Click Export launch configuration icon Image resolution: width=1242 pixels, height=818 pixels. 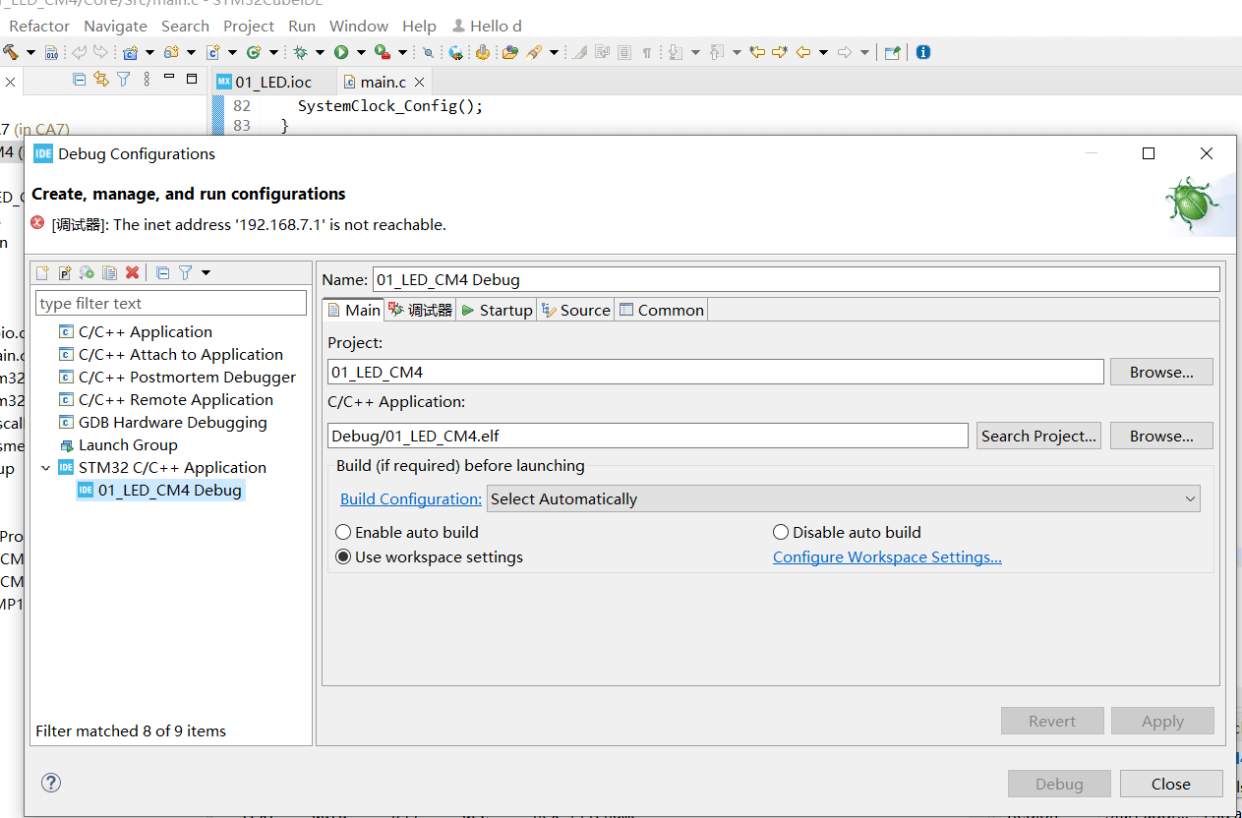coord(88,272)
